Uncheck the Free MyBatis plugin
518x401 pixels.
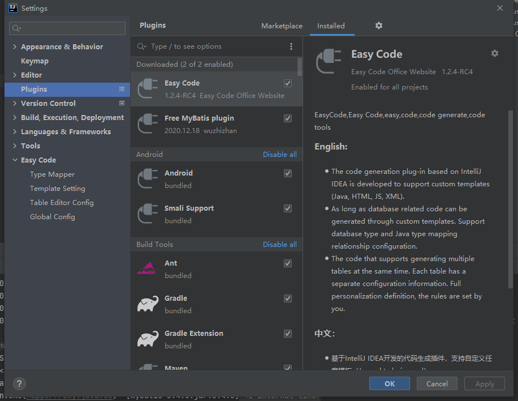288,118
